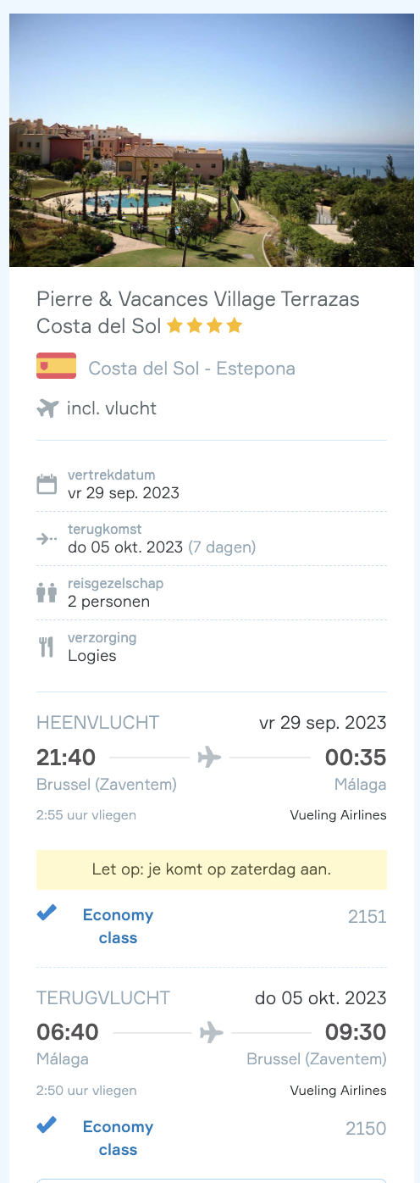The height and width of the screenshot is (1183, 420).
Task: Click the return Economy class label
Action: (x=118, y=1138)
